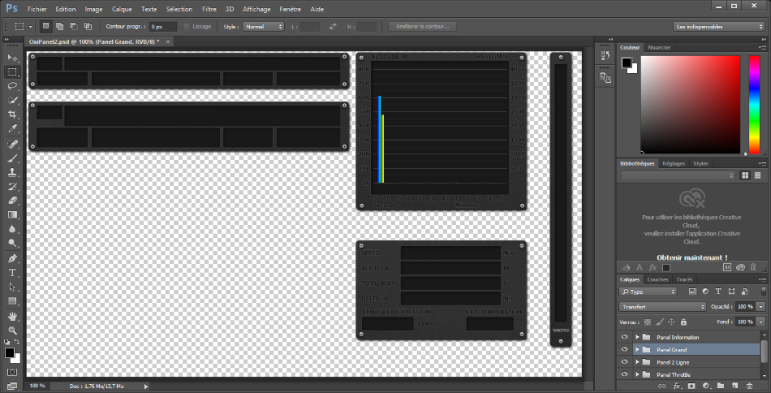Toggle visibility of Panel Throttle group
Viewport: 771px width, 393px height.
point(624,374)
